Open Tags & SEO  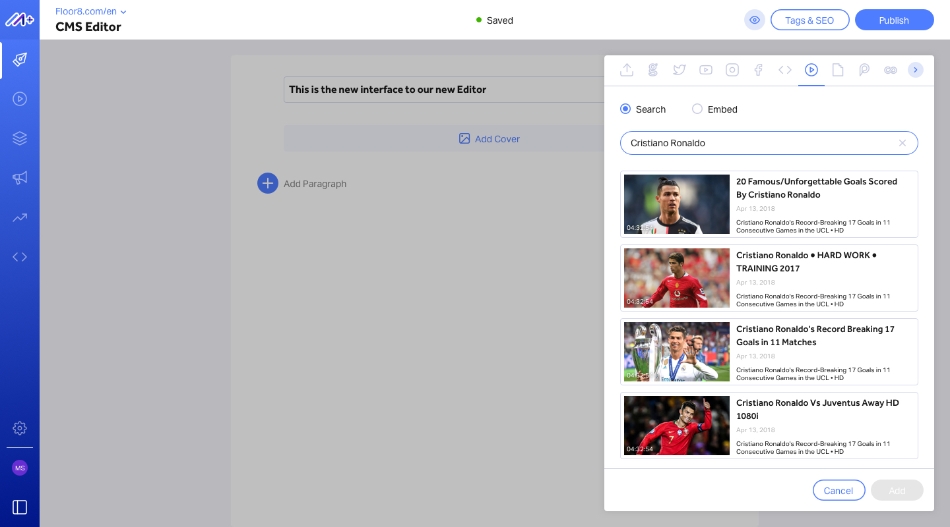click(809, 20)
